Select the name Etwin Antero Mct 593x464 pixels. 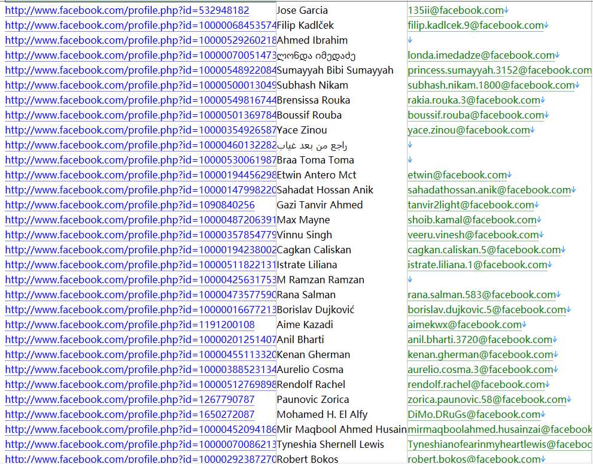pyautogui.click(x=317, y=175)
